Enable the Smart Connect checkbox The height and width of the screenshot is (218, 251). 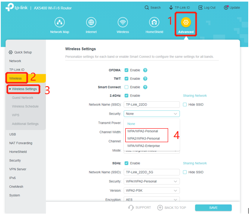126,87
